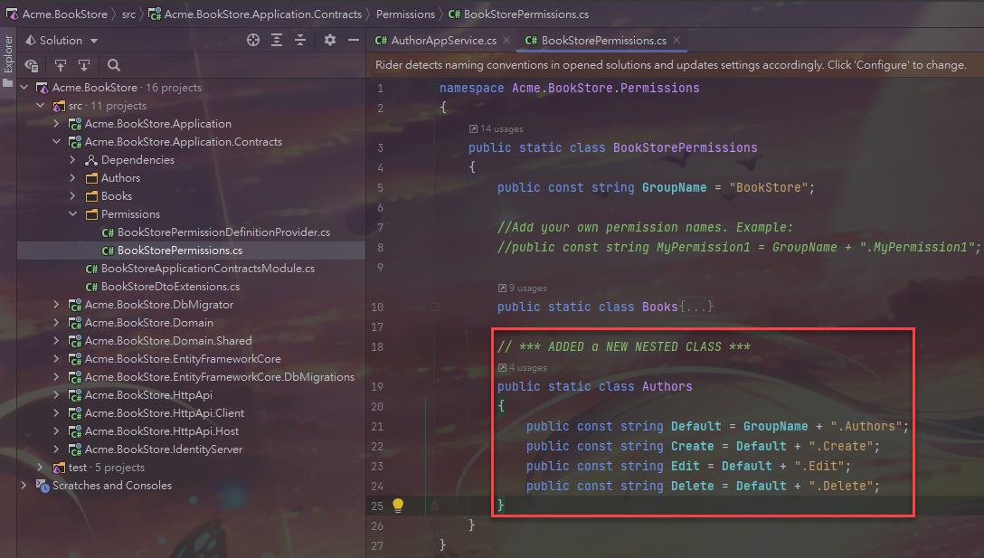Image resolution: width=984 pixels, height=558 pixels.
Task: Click the show all files eye icon
Action: click(x=32, y=65)
